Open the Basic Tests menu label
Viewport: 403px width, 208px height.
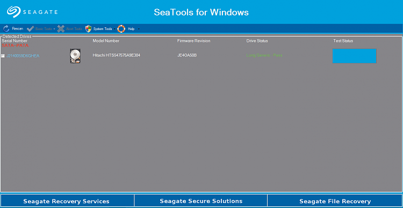[44, 29]
